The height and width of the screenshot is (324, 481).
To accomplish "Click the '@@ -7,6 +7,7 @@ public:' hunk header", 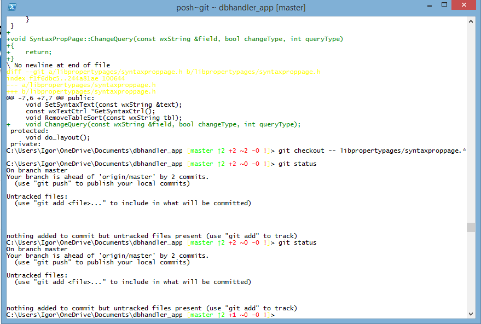I will (x=50, y=98).
